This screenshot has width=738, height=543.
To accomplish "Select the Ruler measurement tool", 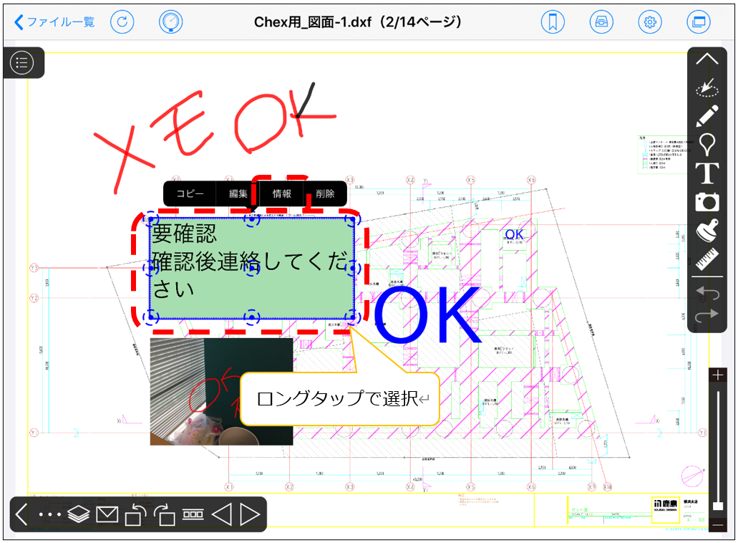I will [707, 259].
